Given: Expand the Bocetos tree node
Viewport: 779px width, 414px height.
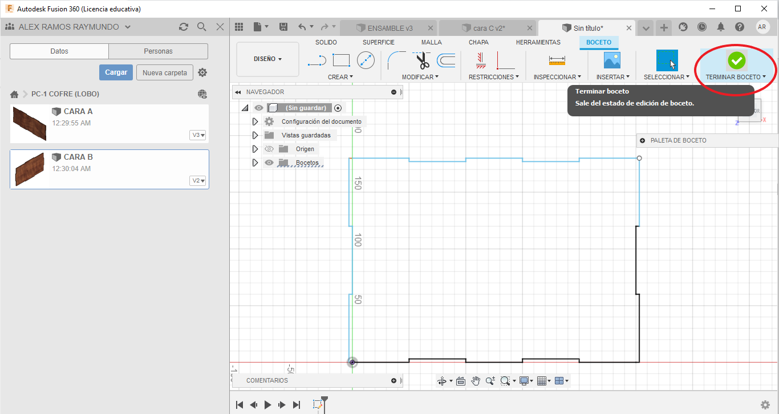Looking at the screenshot, I should point(255,163).
